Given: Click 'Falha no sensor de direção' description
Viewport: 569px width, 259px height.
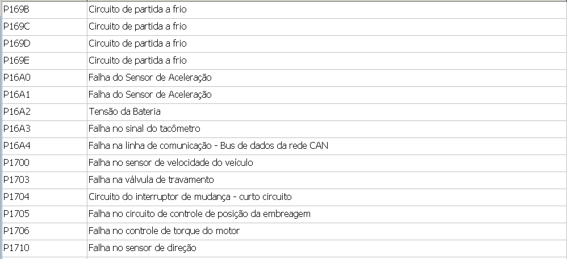Looking at the screenshot, I should click(x=143, y=248).
